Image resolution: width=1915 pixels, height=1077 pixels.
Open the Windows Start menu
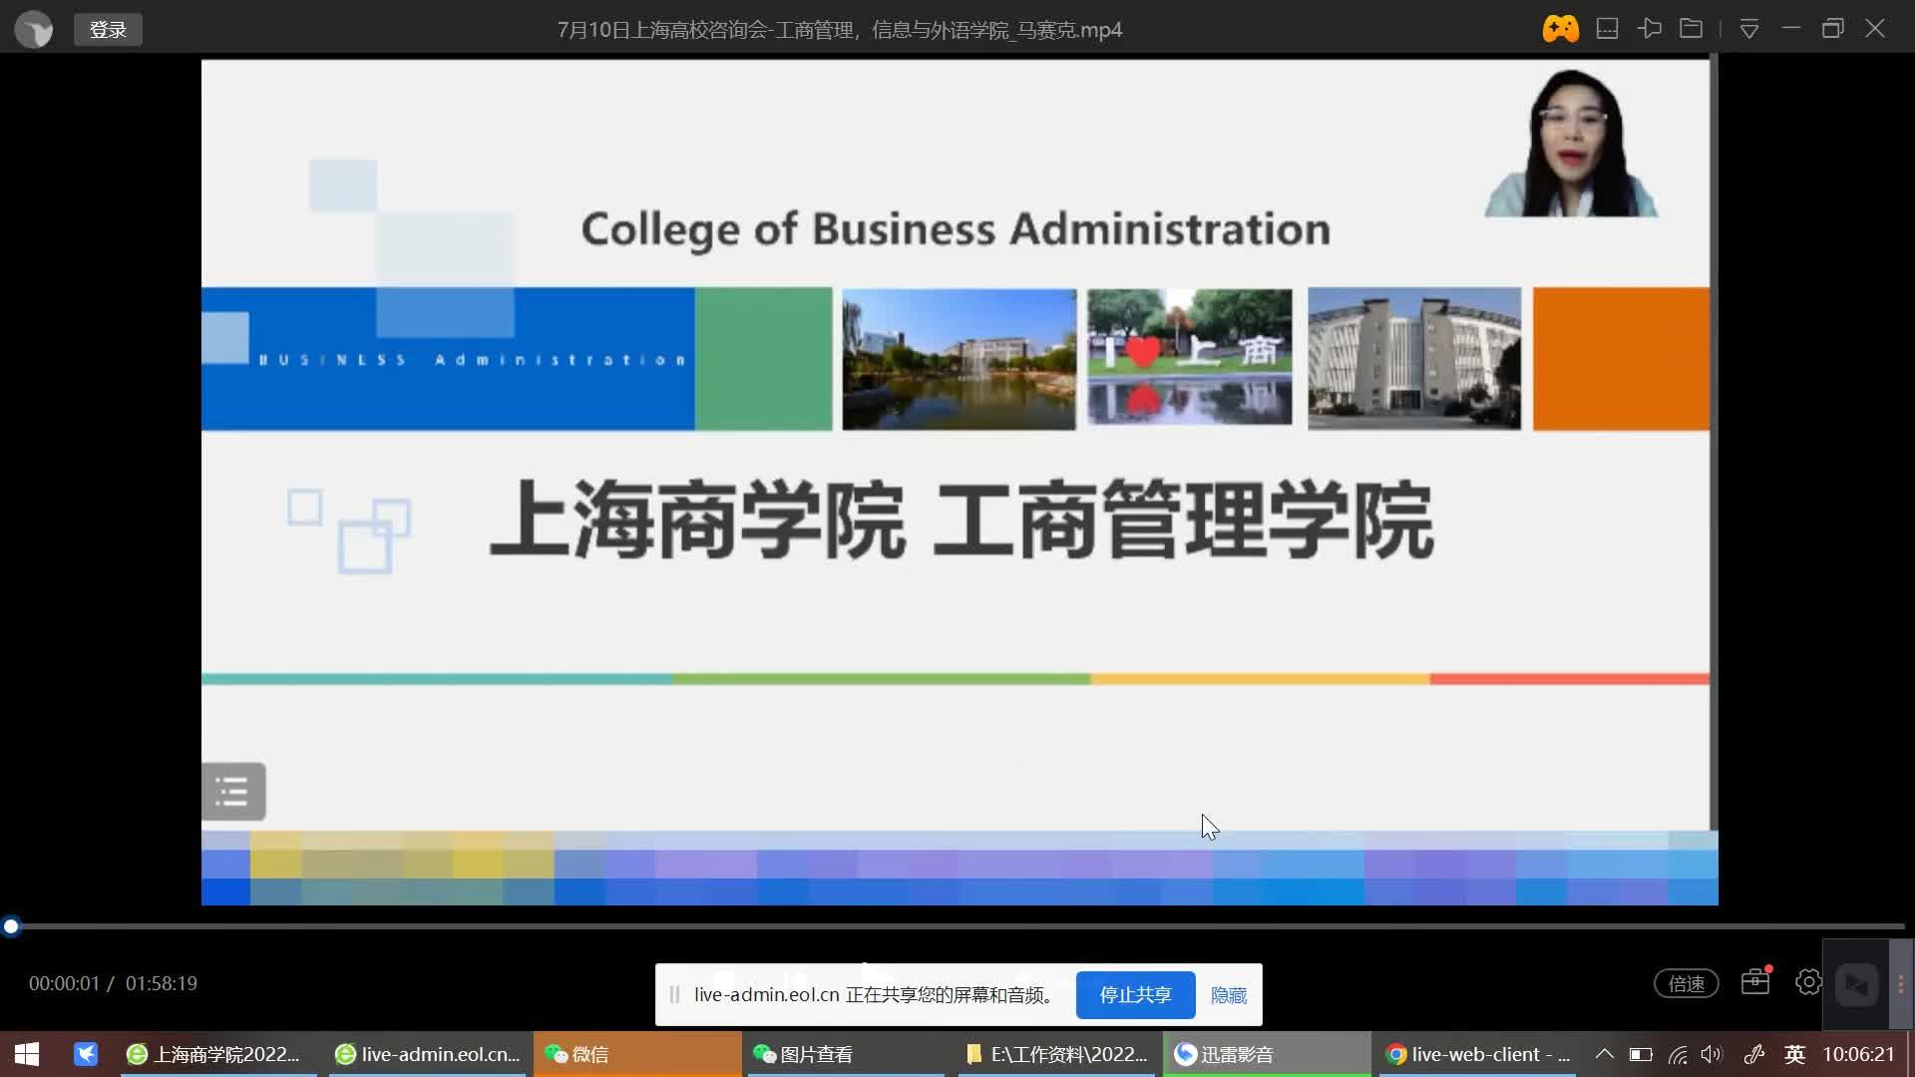pyautogui.click(x=27, y=1054)
